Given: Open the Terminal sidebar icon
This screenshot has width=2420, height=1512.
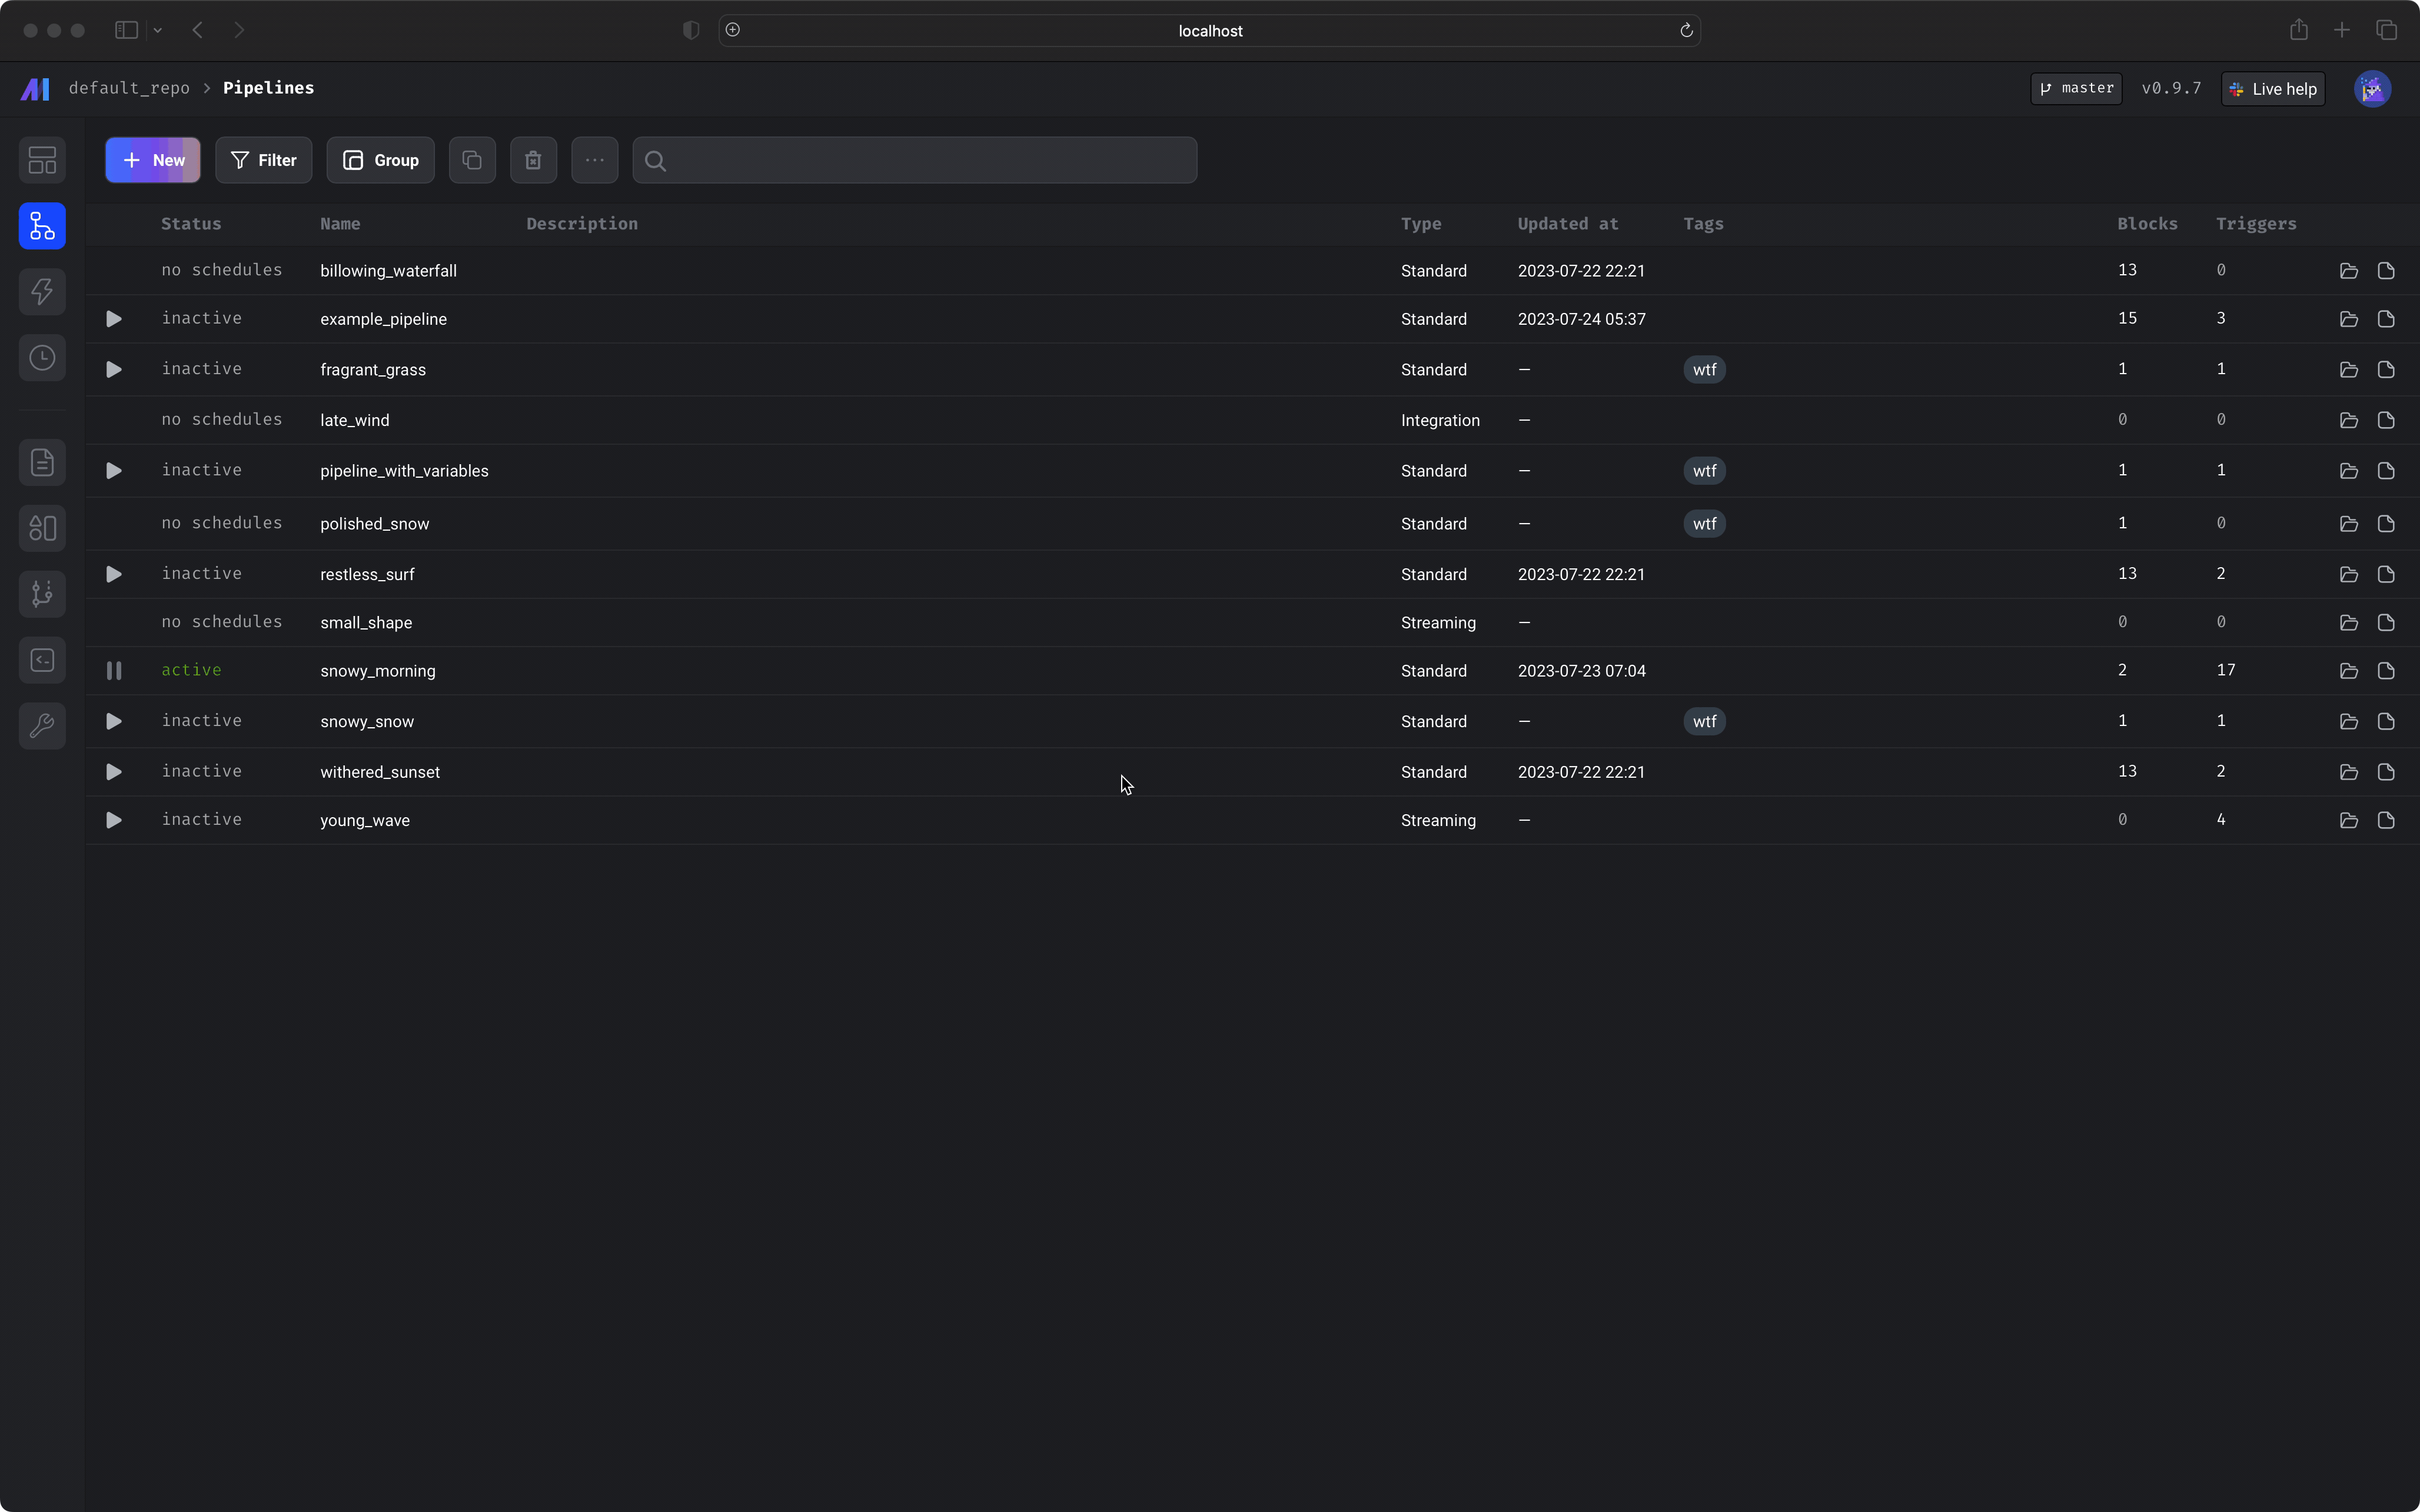Looking at the screenshot, I should [42, 660].
